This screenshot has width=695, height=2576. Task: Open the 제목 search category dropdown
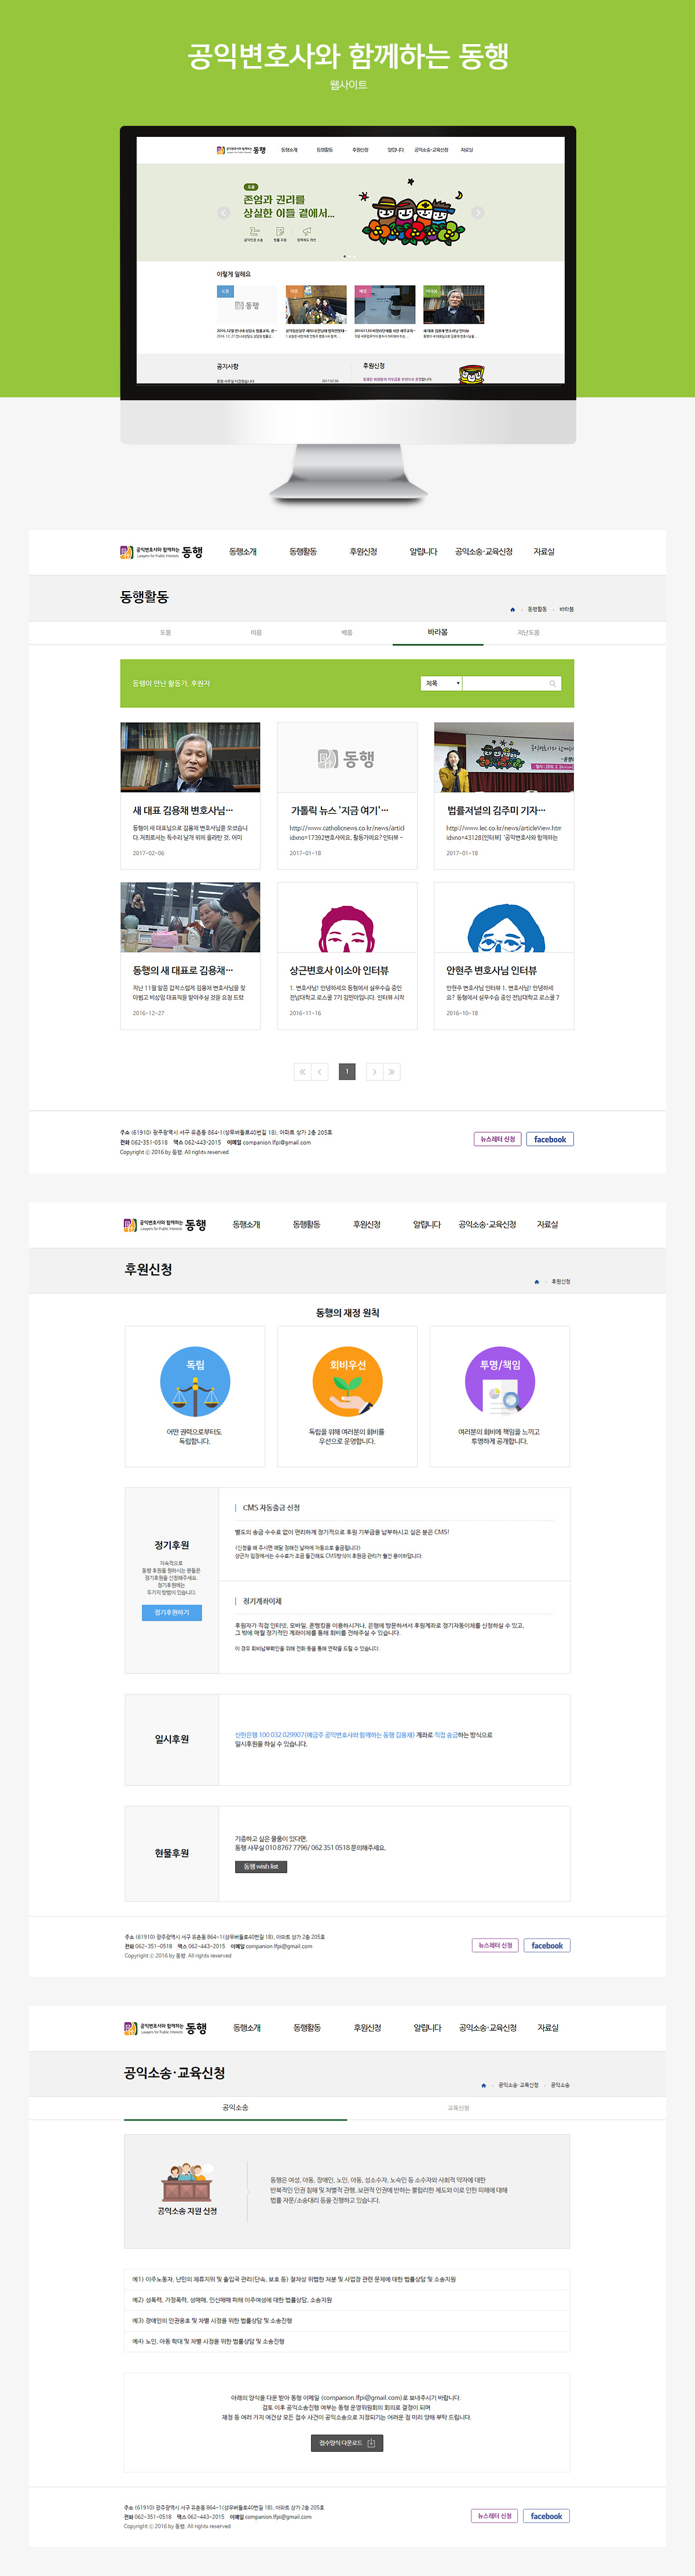click(440, 684)
